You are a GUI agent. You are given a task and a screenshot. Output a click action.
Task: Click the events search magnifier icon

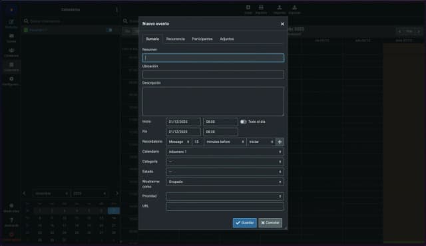tap(125, 21)
